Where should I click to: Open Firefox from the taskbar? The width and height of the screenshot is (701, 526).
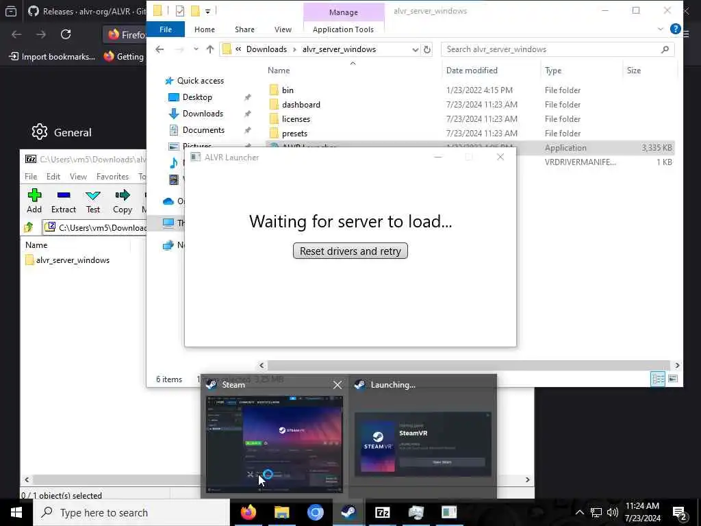click(x=248, y=512)
